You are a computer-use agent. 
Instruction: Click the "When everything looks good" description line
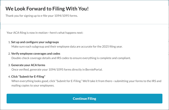pyautogui.click(x=86, y=81)
